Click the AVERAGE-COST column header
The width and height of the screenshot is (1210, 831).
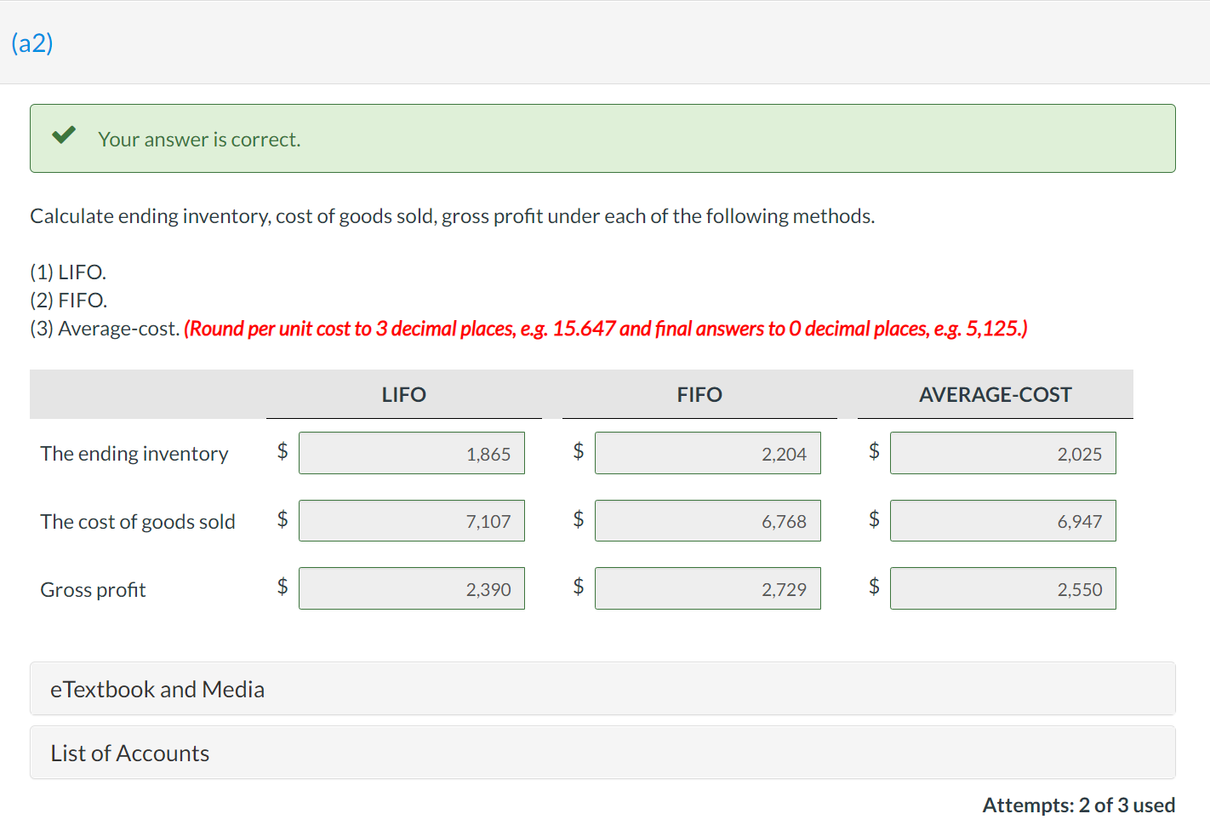click(x=996, y=395)
